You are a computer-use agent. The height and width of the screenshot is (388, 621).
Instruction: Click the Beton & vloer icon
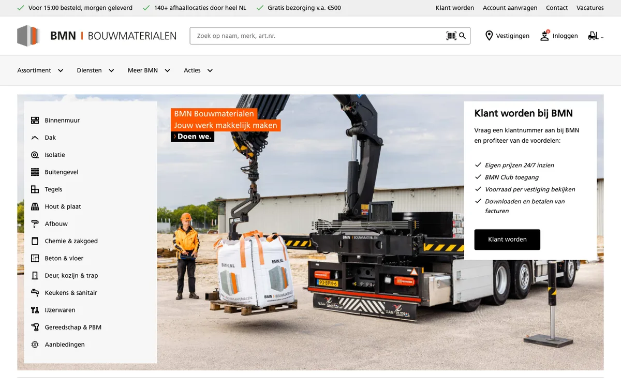tap(35, 258)
